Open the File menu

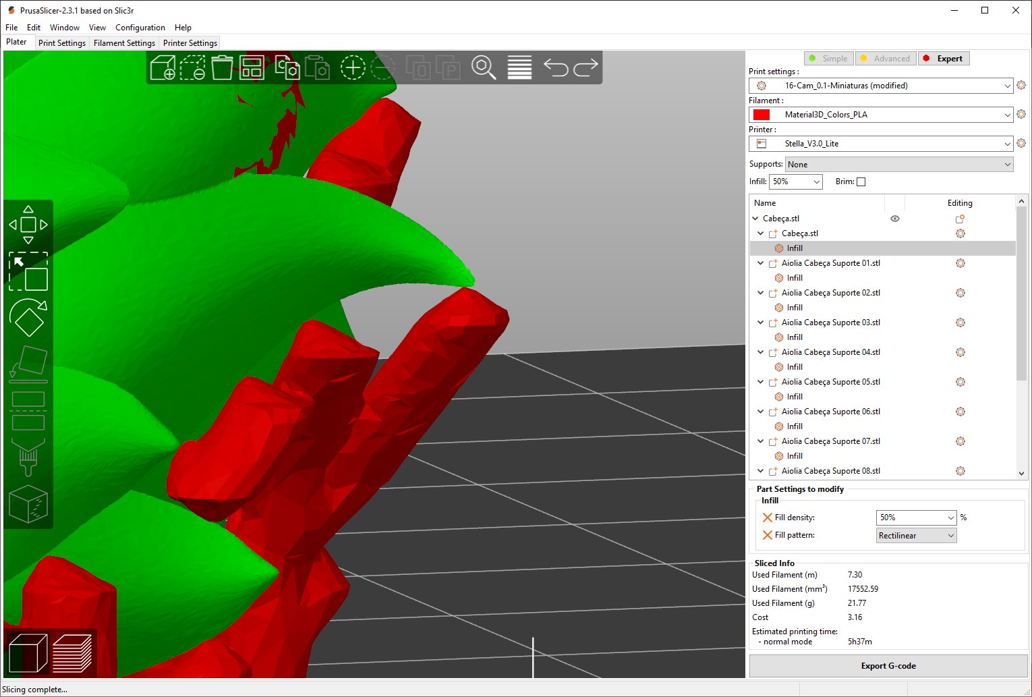tap(11, 28)
